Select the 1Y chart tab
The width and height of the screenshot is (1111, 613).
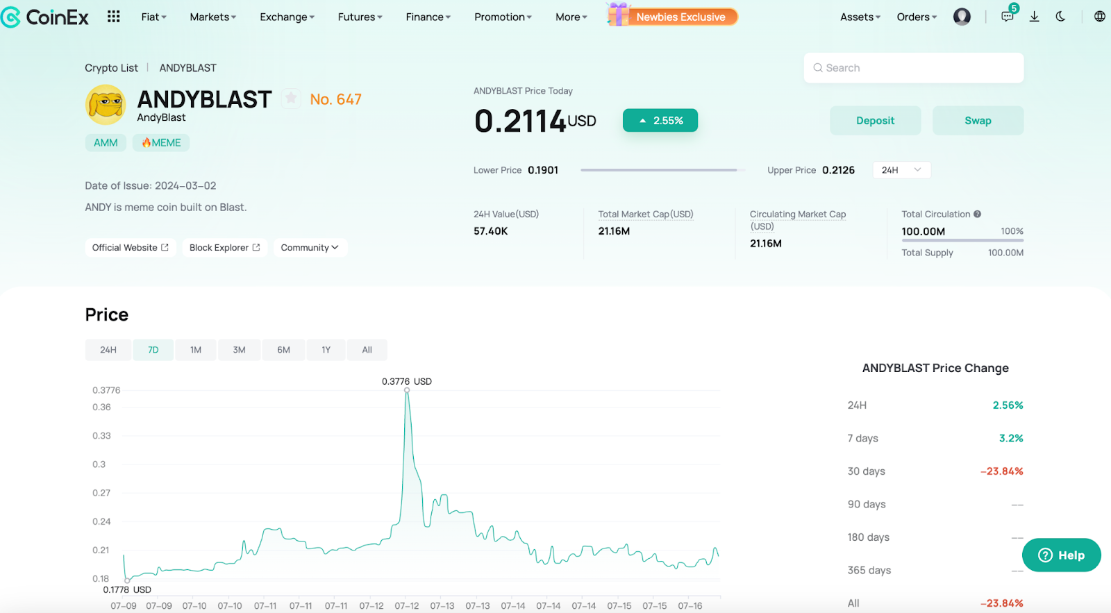(x=326, y=350)
